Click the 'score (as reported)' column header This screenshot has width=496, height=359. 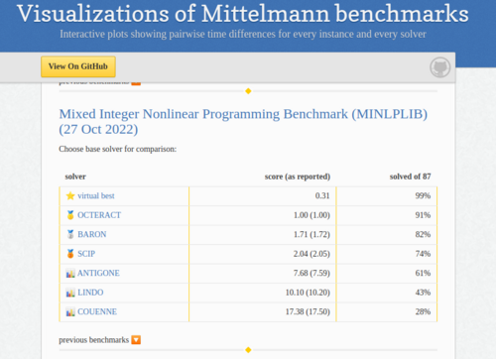tap(298, 177)
